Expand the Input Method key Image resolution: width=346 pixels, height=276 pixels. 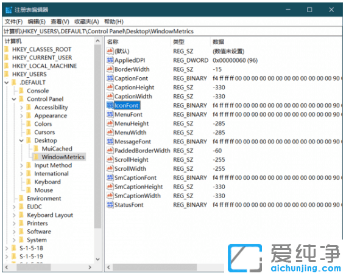click(21, 165)
